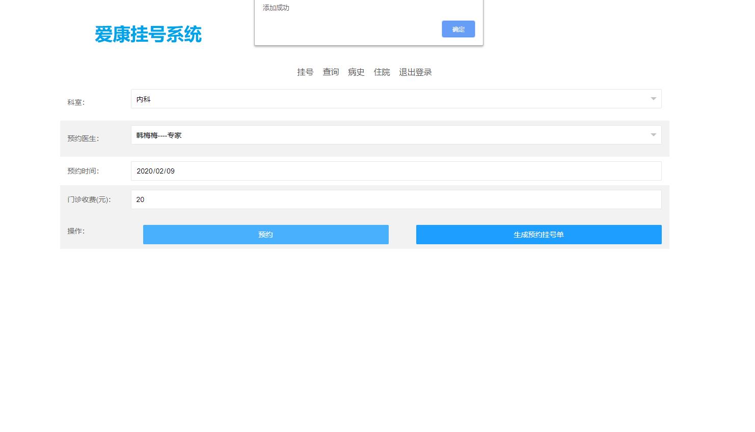
Task: Click 退出登录 to log out
Action: (415, 72)
